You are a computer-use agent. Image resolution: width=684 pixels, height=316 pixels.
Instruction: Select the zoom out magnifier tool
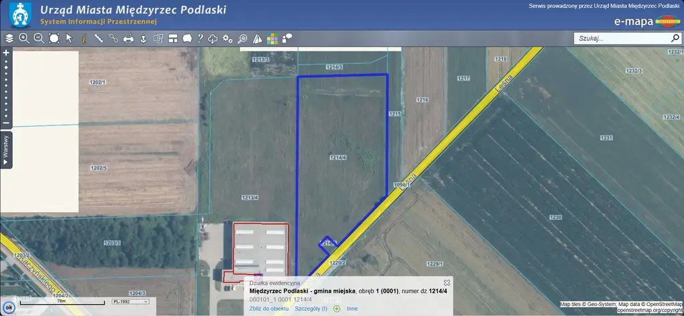coord(39,39)
